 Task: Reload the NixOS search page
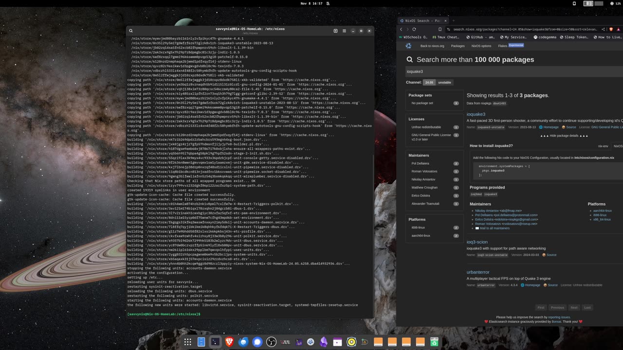click(414, 29)
